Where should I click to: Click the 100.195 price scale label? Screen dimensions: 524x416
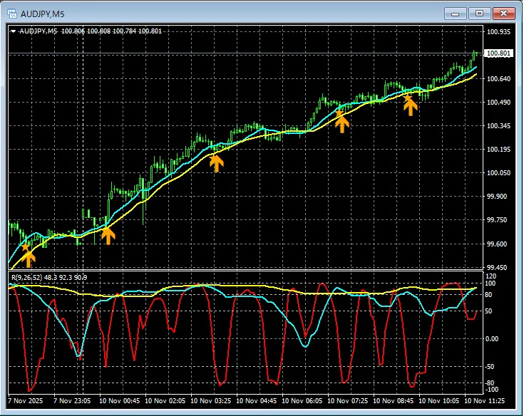tap(498, 150)
